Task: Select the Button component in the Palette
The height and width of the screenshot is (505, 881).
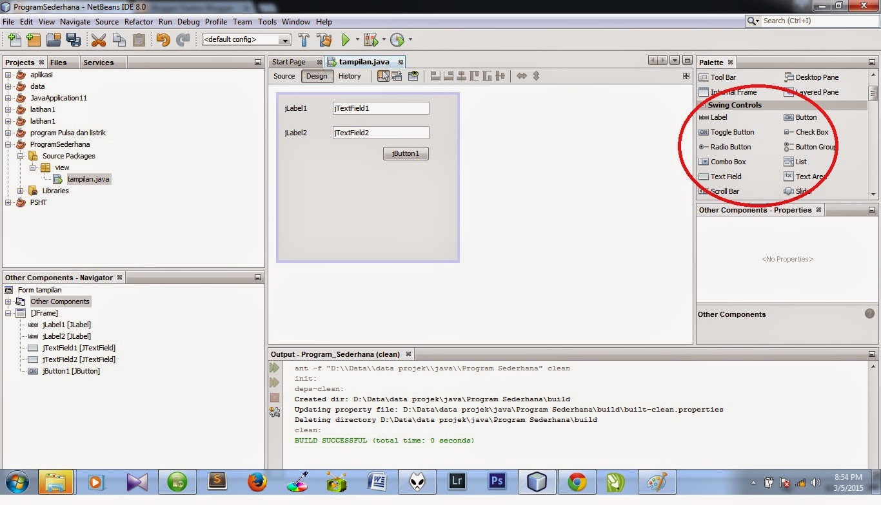Action: coord(806,117)
